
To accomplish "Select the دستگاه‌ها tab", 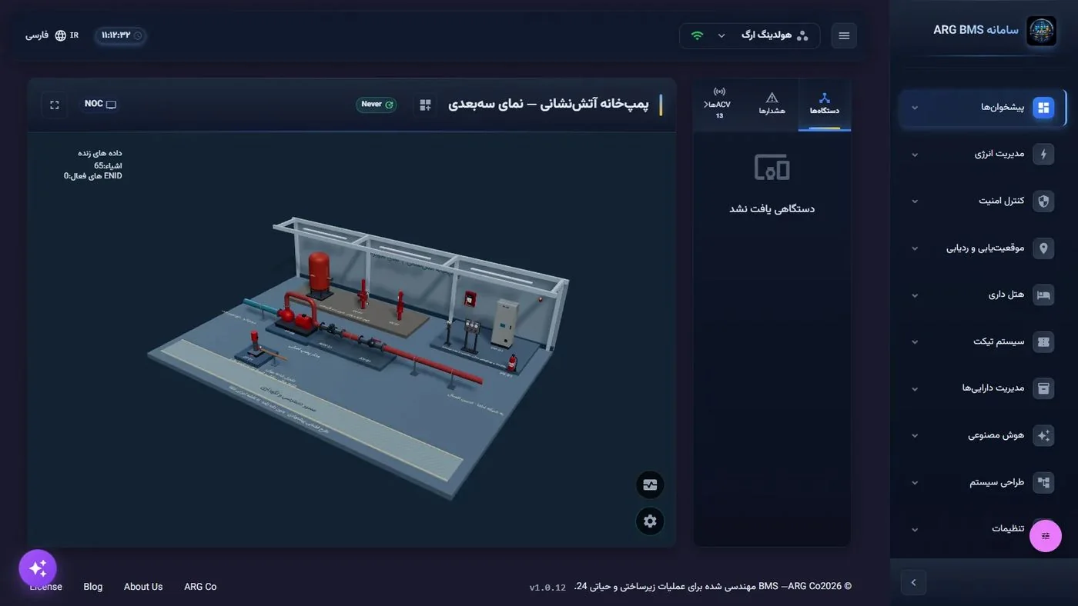I will coord(825,105).
